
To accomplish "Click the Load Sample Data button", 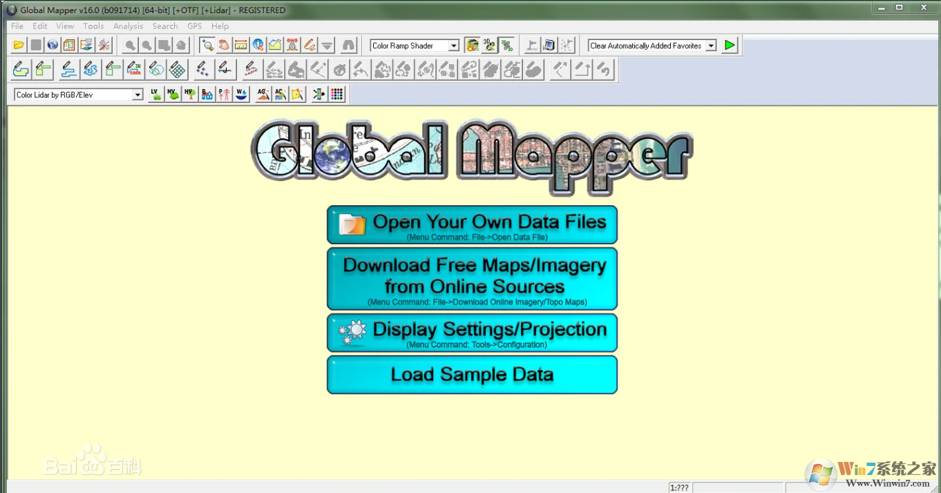I will 472,374.
